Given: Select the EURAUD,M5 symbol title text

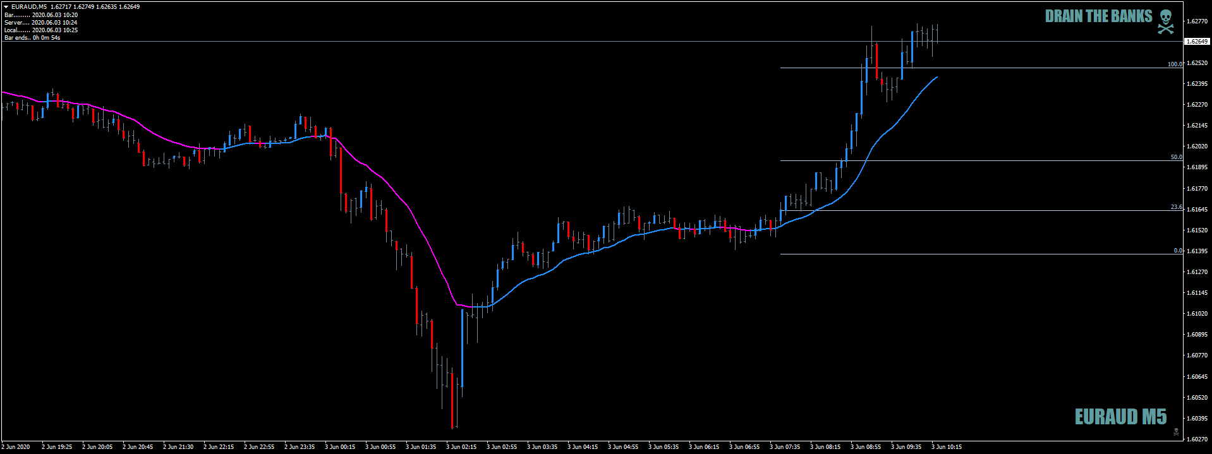Looking at the screenshot, I should [x=29, y=7].
